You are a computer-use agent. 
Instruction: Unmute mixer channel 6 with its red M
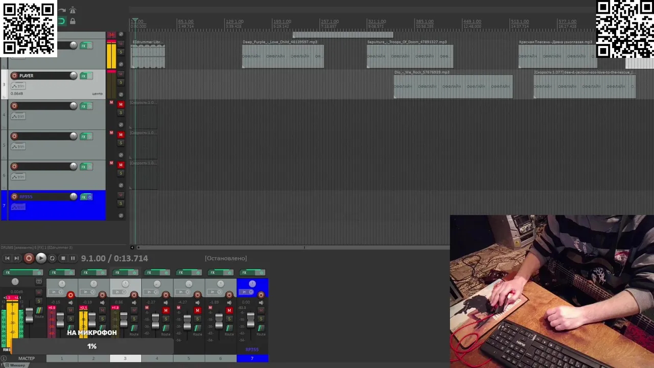(x=229, y=310)
